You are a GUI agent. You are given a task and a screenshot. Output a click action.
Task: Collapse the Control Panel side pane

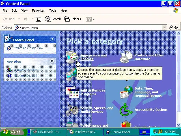[x=52, y=39]
